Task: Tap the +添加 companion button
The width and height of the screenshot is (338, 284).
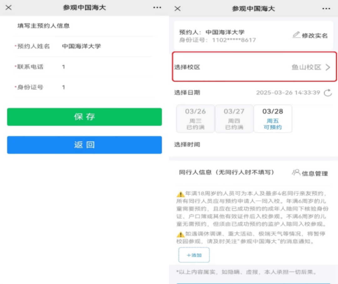Action: (194, 255)
